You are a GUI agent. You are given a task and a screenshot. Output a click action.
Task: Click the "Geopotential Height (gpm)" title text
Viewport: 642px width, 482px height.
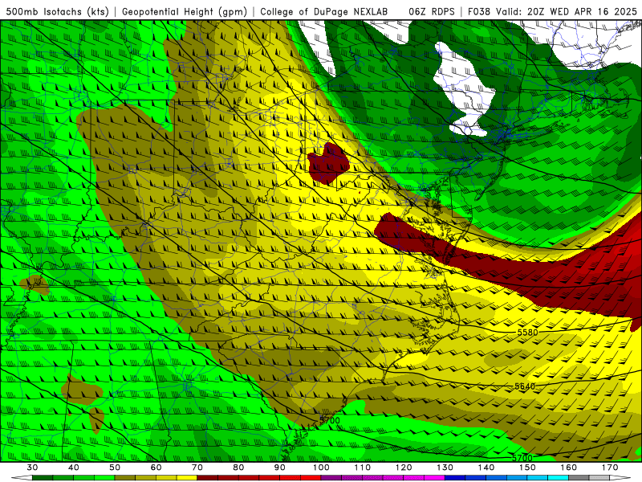click(185, 11)
